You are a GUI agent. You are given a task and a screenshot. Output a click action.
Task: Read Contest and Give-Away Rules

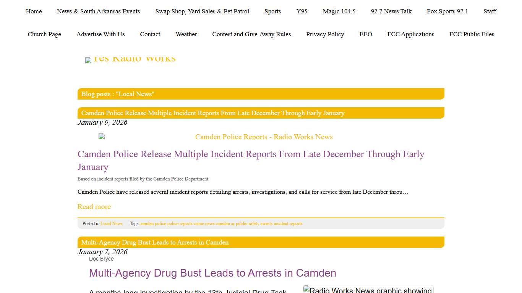pos(251,34)
